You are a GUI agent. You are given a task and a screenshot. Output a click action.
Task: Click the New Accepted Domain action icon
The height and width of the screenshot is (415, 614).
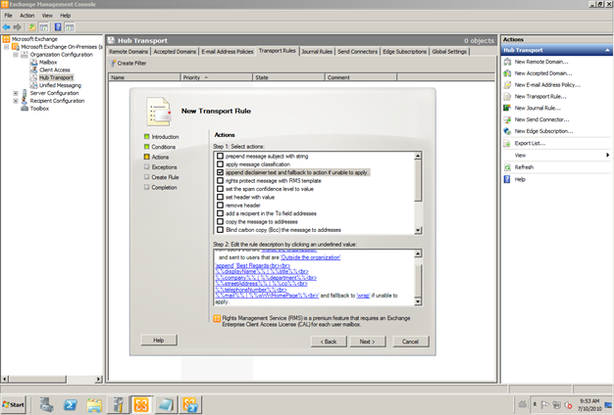click(x=507, y=73)
